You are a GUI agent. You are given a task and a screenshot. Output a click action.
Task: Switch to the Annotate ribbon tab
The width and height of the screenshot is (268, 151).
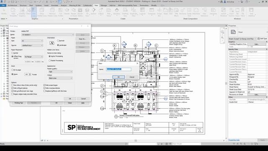pos(55,5)
